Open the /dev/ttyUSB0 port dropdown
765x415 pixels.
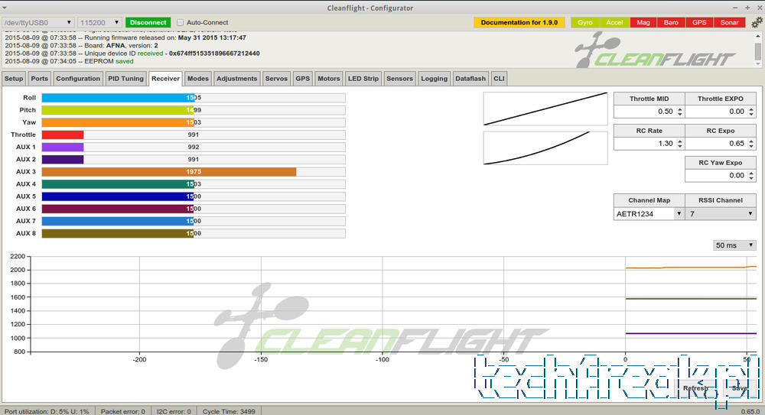38,22
